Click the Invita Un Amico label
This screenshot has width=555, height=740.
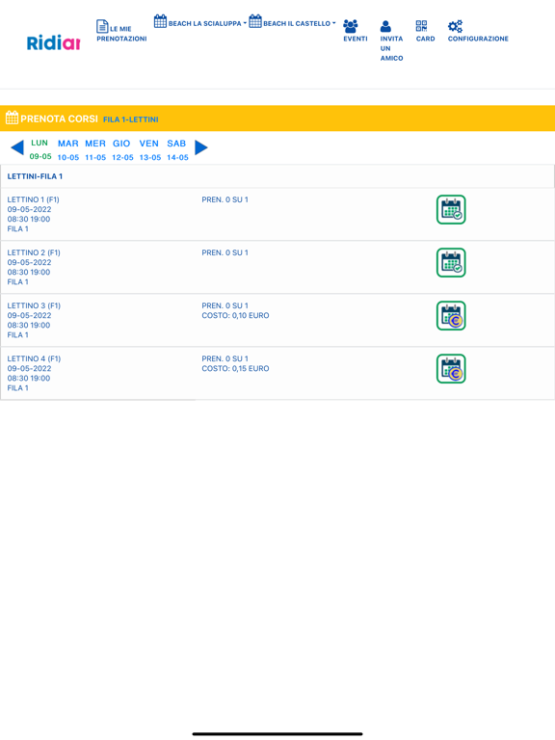(392, 48)
